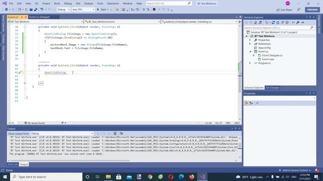The image size is (323, 181).
Task: Open the Live Share button
Action: (284, 10)
